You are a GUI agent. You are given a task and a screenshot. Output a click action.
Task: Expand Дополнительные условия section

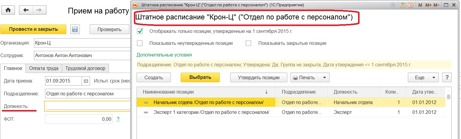tap(164, 55)
